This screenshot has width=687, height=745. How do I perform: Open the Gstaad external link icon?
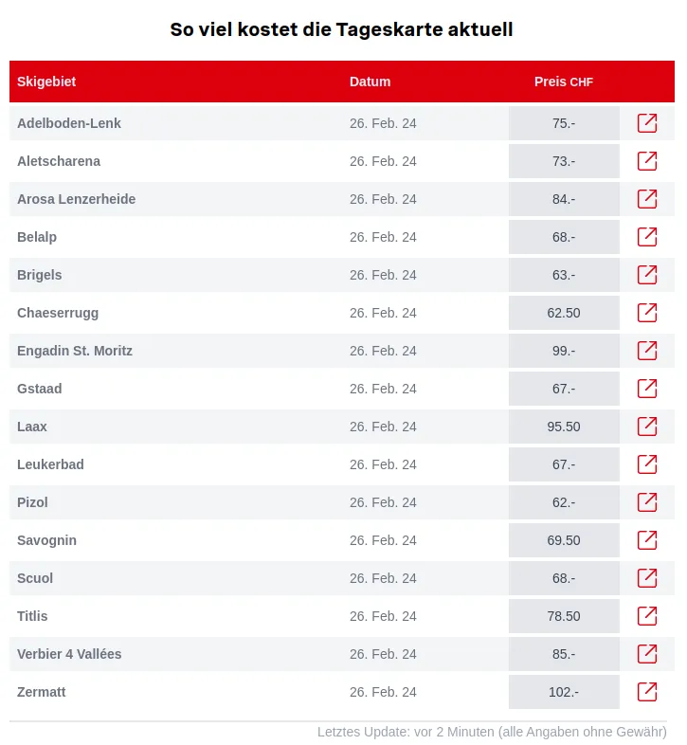[x=647, y=389]
